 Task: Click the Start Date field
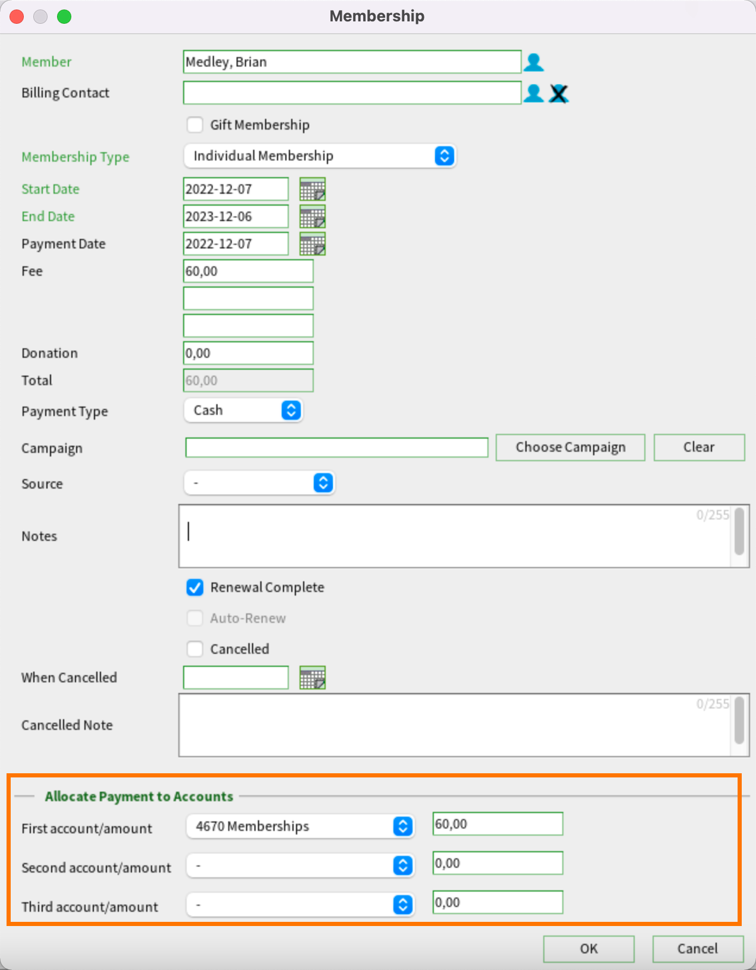tap(236, 189)
